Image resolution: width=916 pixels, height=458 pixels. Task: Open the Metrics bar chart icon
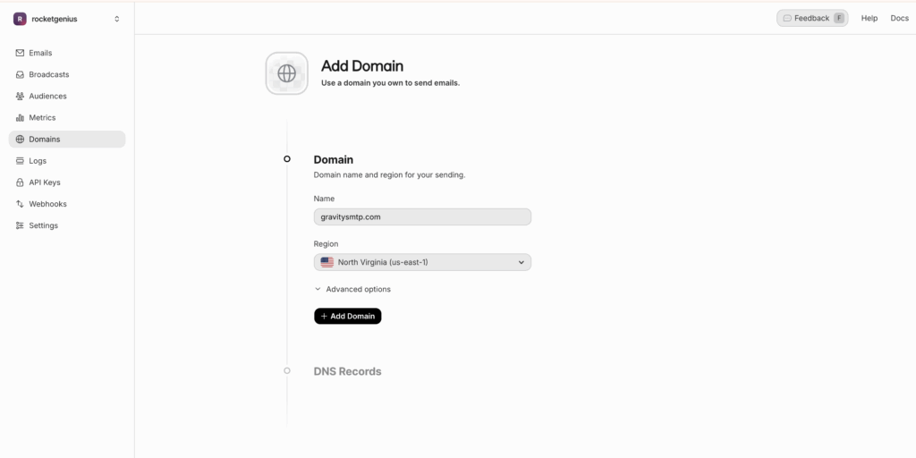tap(20, 118)
